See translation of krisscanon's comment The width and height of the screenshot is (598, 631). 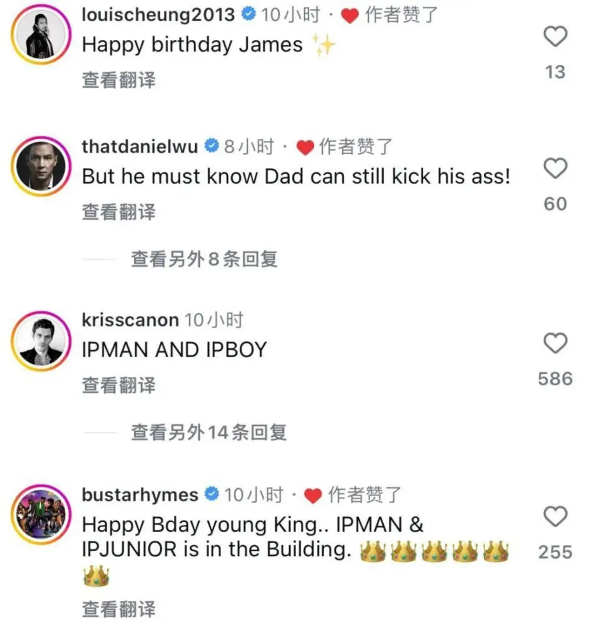click(x=119, y=385)
